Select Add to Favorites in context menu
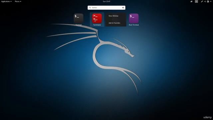The image size is (213, 120). tap(114, 23)
